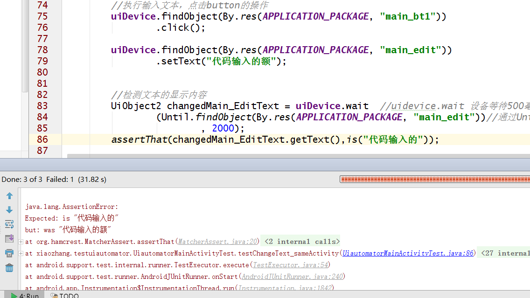
Task: Open UiautomatorMainActivityTest.java:86 link
Action: pyautogui.click(x=408, y=253)
